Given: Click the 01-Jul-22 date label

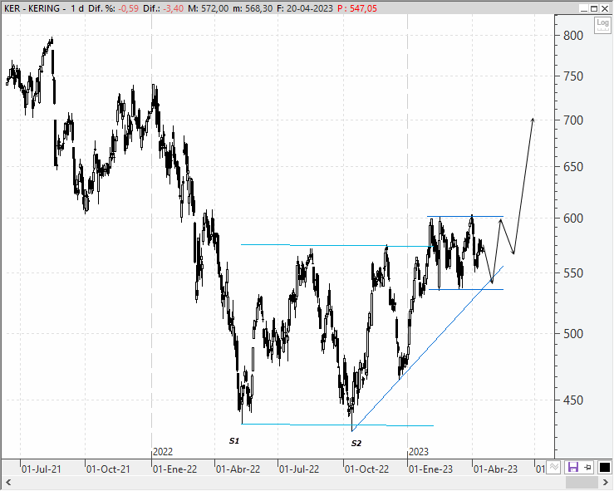Looking at the screenshot, I should click(299, 469).
